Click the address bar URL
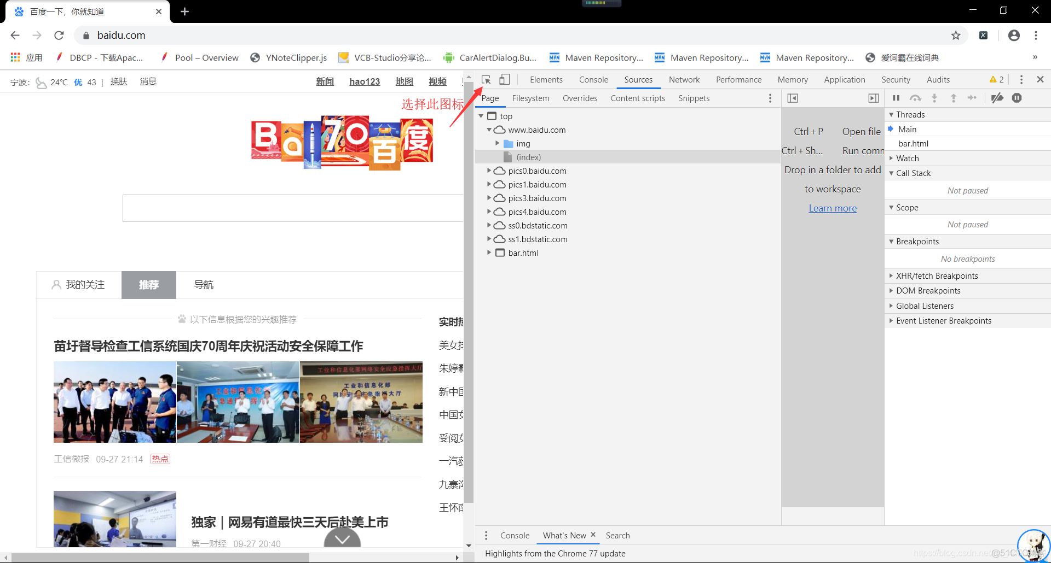 tap(121, 36)
